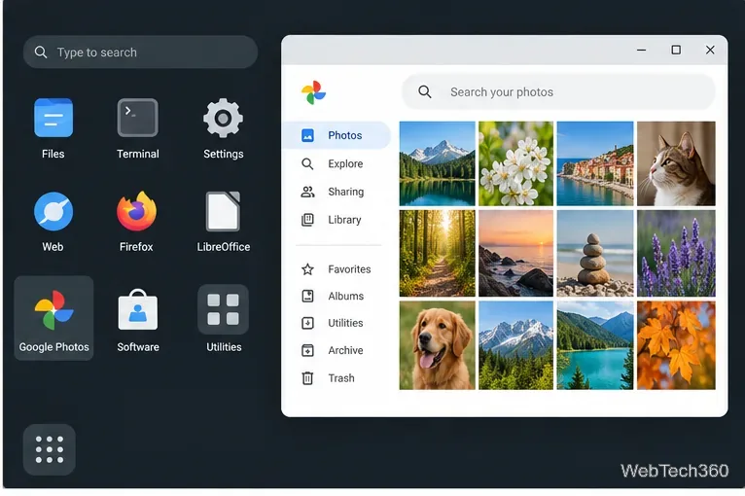Go to the Explore section label
This screenshot has width=745, height=496.
click(345, 164)
